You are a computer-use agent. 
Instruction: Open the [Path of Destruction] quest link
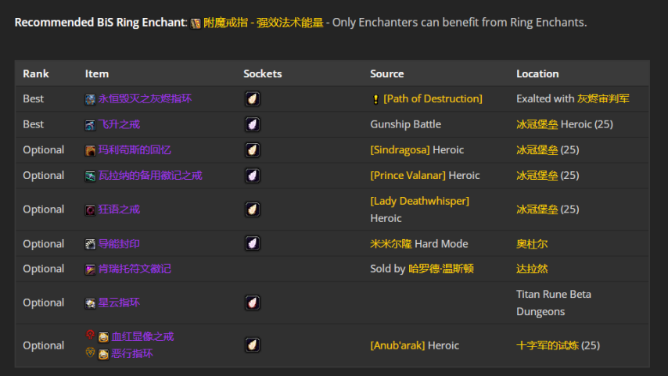click(x=433, y=98)
